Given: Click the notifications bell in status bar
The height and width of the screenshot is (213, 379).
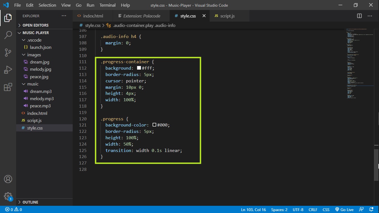Looking at the screenshot, I should (x=371, y=210).
